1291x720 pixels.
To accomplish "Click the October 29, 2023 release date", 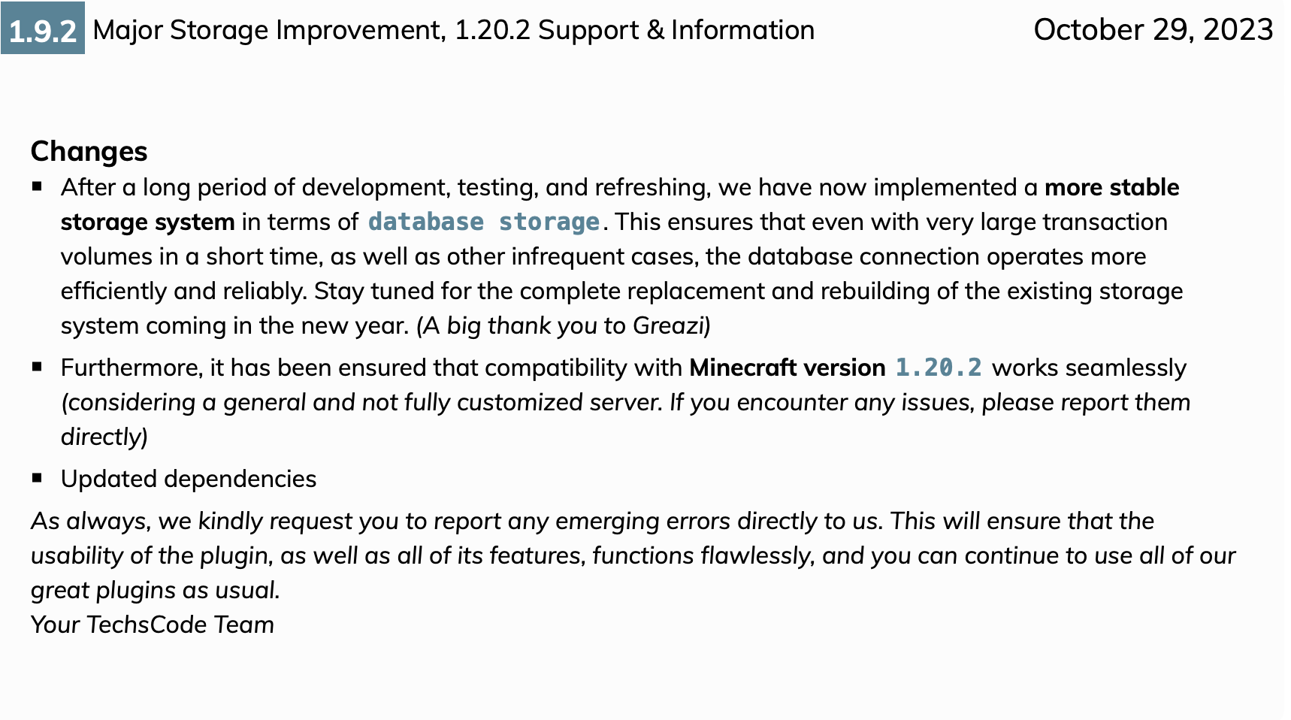I will click(1153, 30).
